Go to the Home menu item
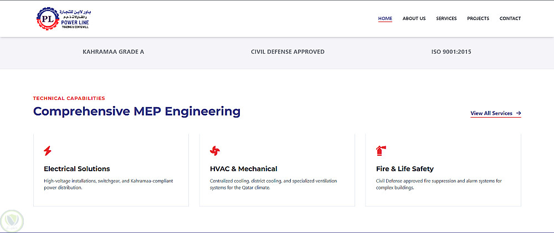This screenshot has height=233, width=554. pos(385,18)
